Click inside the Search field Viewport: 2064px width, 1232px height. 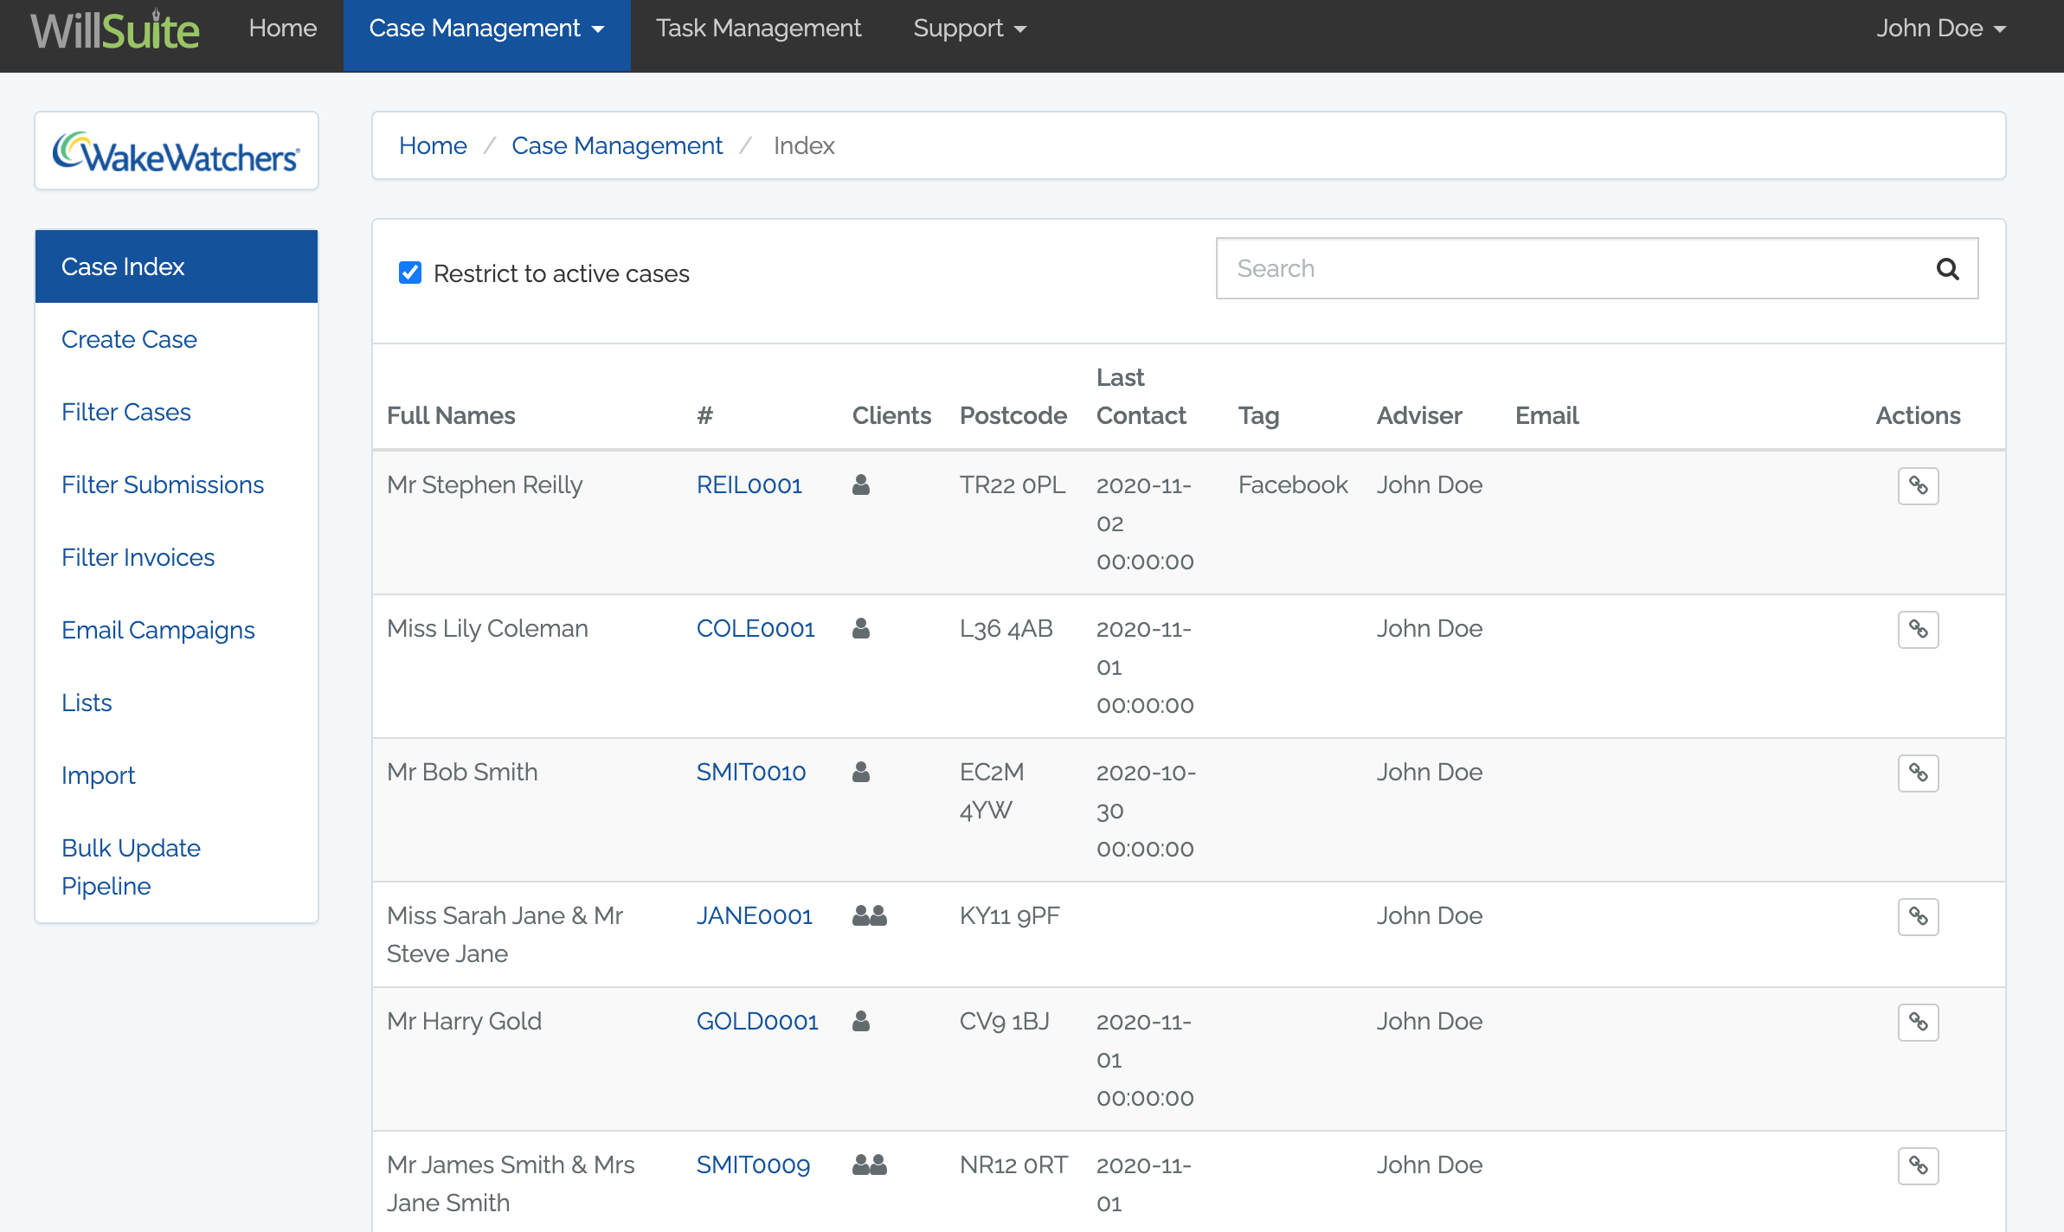coord(1575,269)
